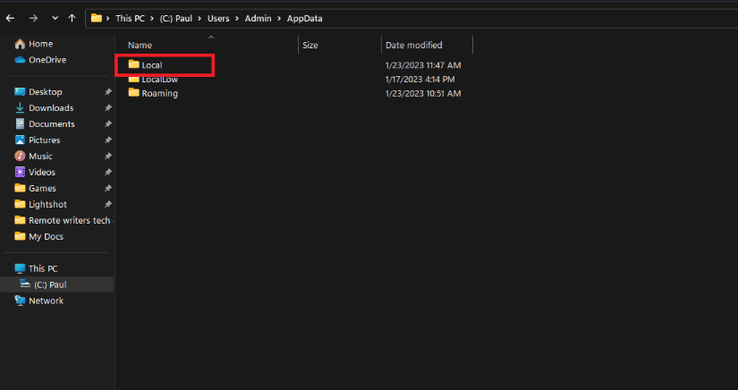
Task: Select the Local folder
Action: tap(152, 65)
